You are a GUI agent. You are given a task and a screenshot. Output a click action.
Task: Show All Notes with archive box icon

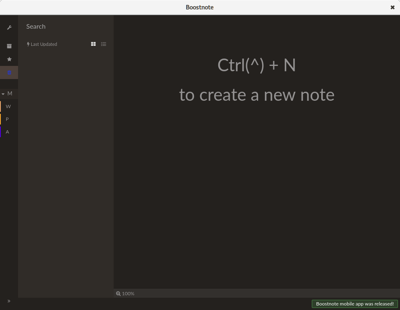9,46
